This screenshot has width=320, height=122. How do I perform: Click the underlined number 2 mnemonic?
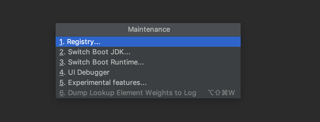62,52
